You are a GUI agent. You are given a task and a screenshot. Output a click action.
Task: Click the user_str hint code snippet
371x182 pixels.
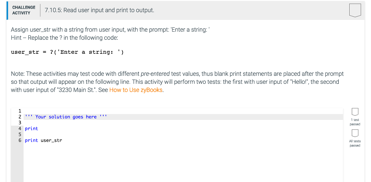tap(67, 52)
